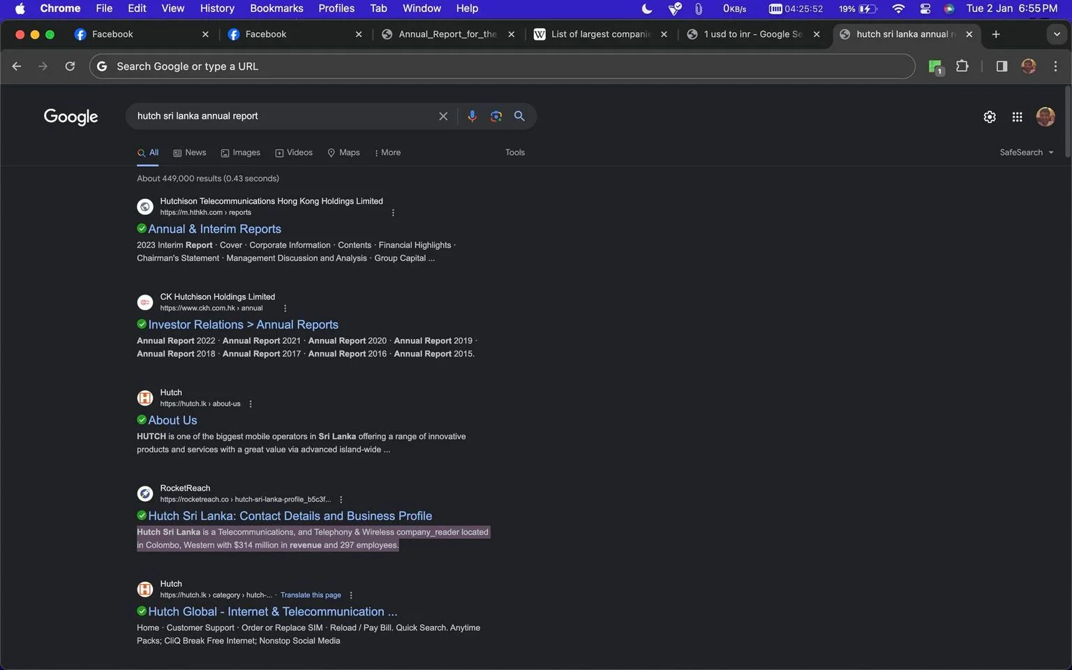Open Google quick settings gear
Image resolution: width=1072 pixels, height=670 pixels.
click(990, 117)
